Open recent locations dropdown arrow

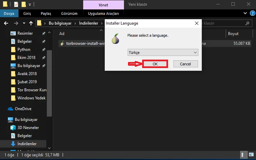pos(24,24)
